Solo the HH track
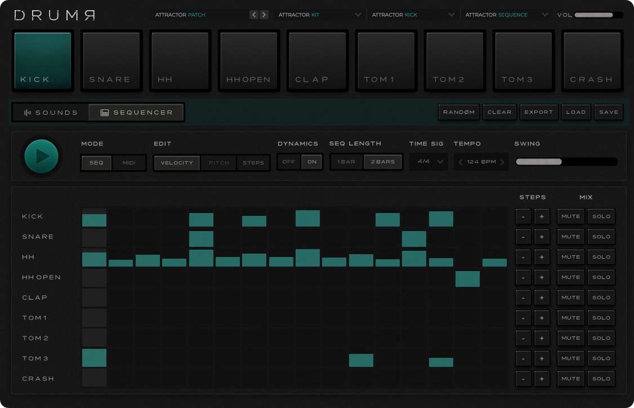 [601, 257]
